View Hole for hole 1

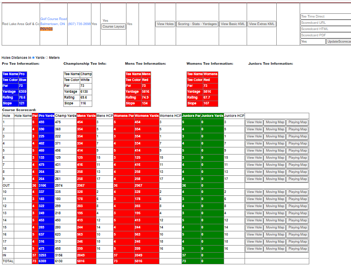(x=254, y=122)
